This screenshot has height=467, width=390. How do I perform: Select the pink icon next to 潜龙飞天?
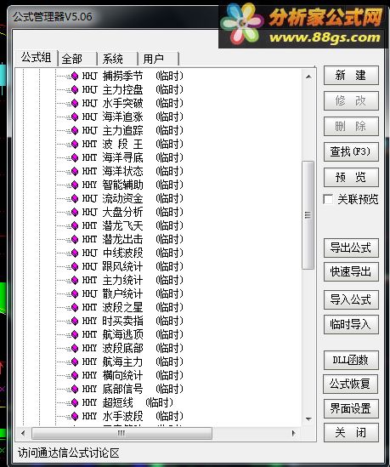point(75,225)
